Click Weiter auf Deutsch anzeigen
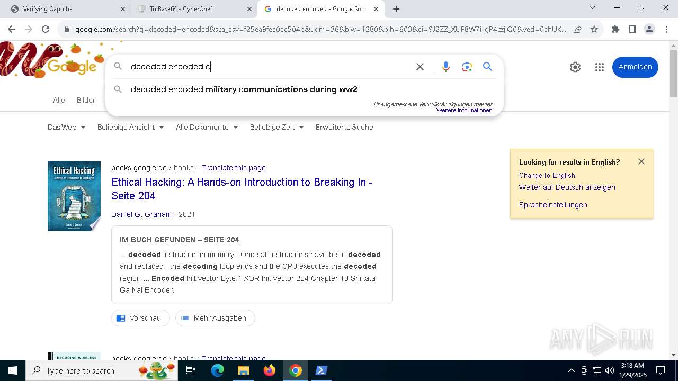678x381 pixels. pyautogui.click(x=567, y=187)
